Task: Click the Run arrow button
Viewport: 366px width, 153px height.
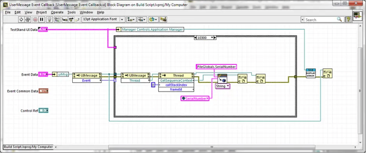Action: tap(21, 20)
